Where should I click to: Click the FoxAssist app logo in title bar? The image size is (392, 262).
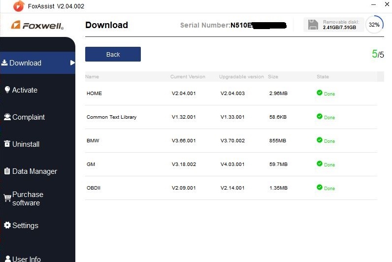[x=19, y=6]
